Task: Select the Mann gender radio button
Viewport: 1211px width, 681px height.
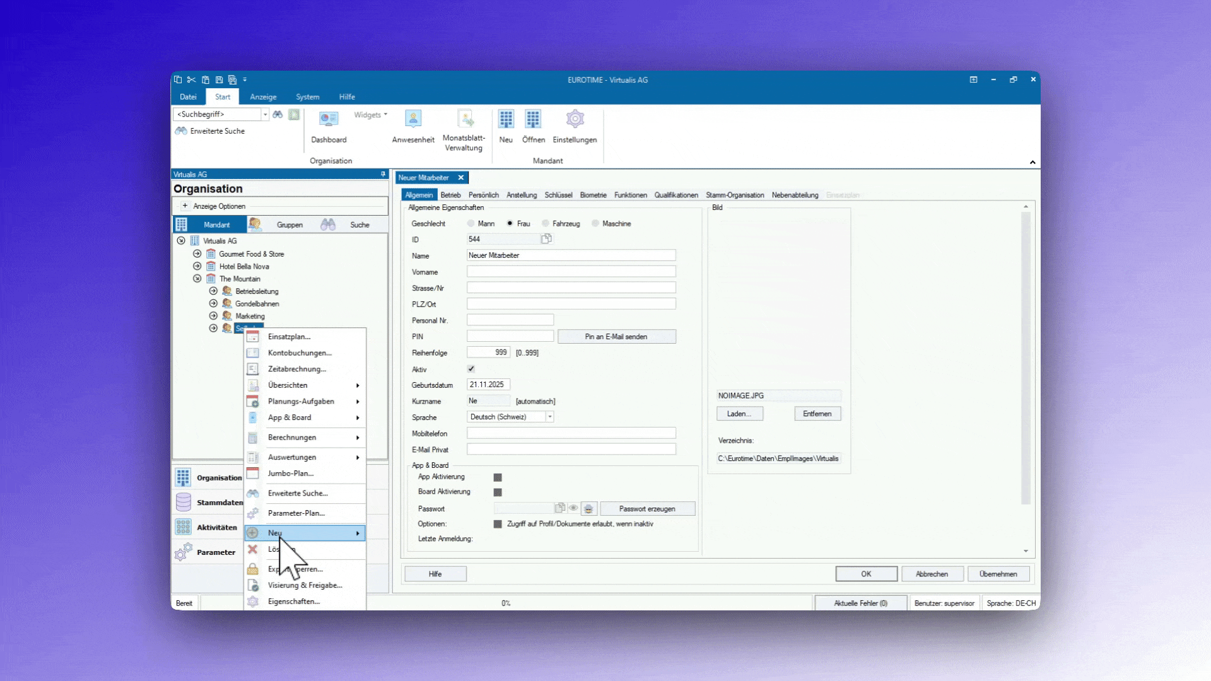Action: pos(471,224)
